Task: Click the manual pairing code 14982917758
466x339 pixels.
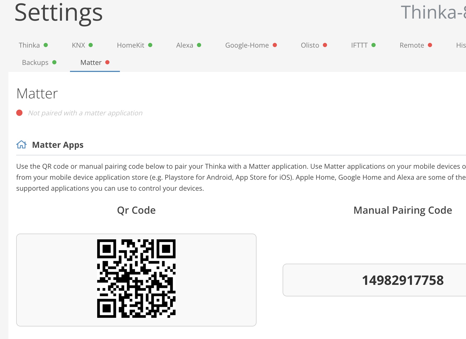Action: pyautogui.click(x=403, y=280)
